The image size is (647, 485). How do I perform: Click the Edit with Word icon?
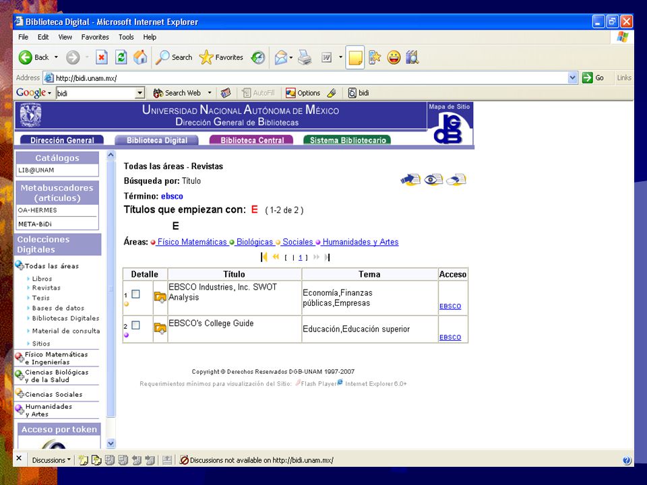click(x=326, y=57)
